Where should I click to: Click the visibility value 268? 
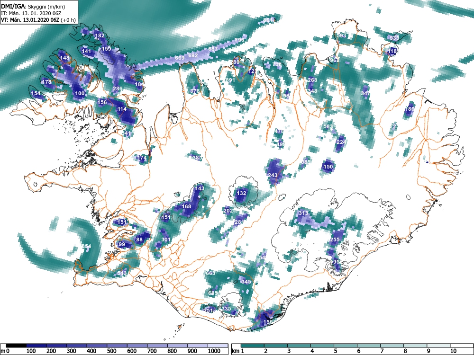pyautogui.click(x=312, y=80)
